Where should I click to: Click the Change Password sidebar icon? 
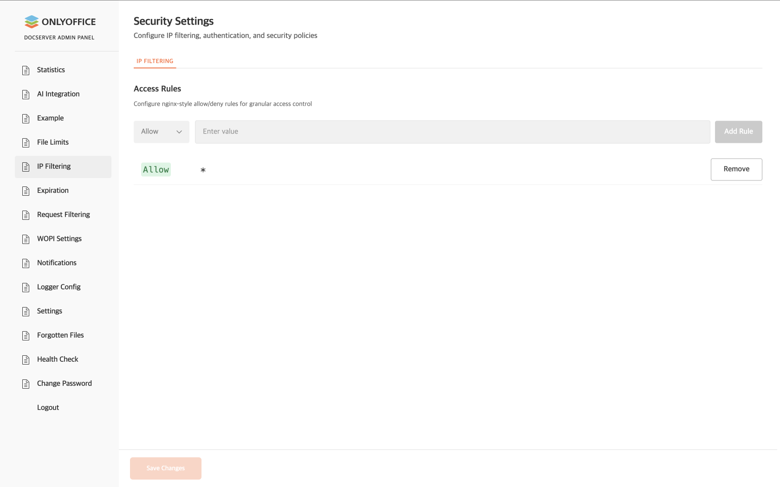click(26, 384)
